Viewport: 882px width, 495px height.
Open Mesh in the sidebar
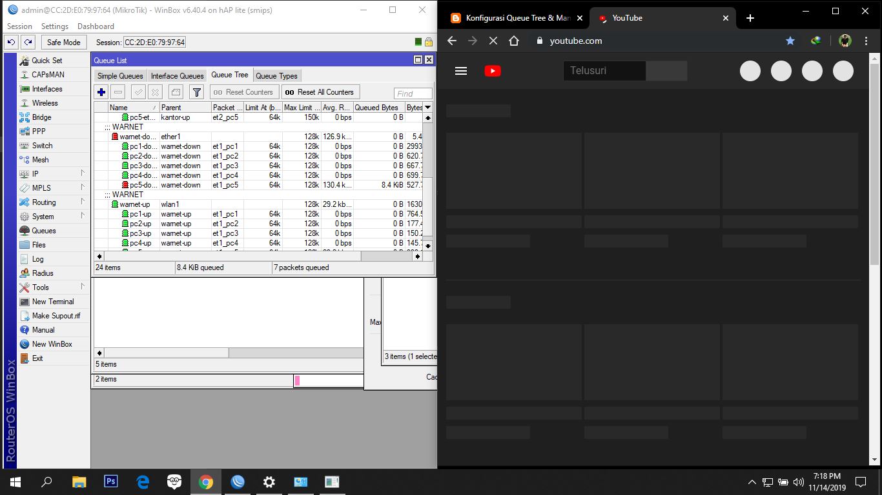coord(41,160)
